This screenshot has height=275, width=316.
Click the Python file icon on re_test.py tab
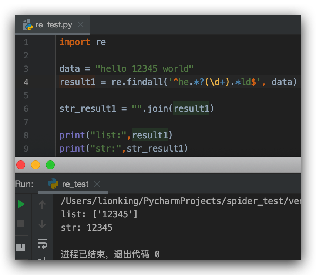click(28, 25)
